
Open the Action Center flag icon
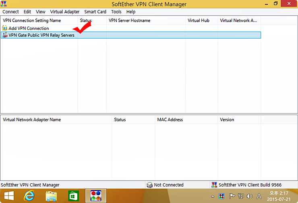point(232,196)
